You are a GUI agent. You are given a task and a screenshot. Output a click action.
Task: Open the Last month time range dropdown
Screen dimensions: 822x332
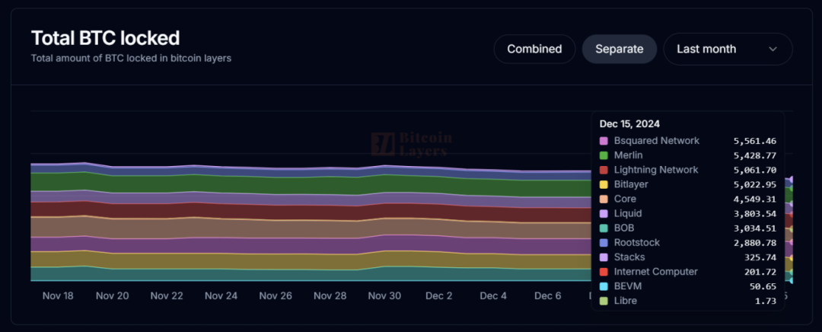(727, 49)
